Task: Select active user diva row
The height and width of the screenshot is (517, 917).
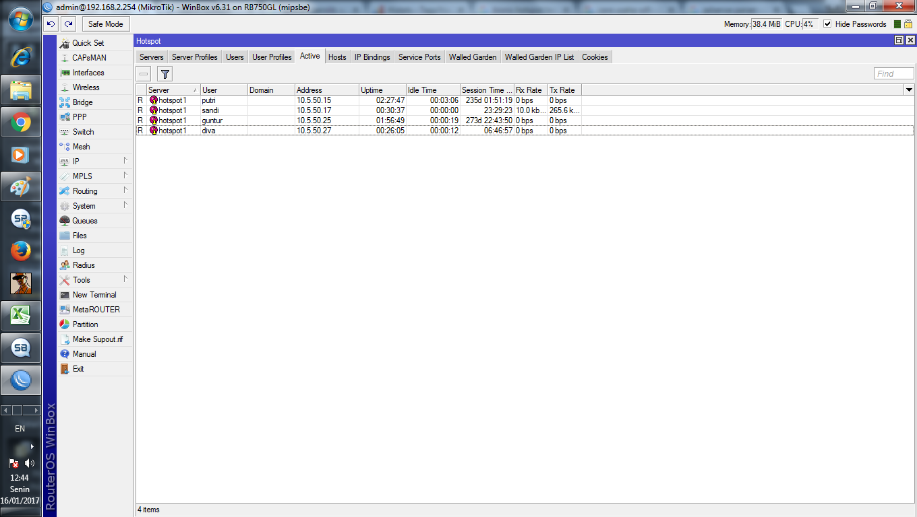Action: (x=525, y=131)
